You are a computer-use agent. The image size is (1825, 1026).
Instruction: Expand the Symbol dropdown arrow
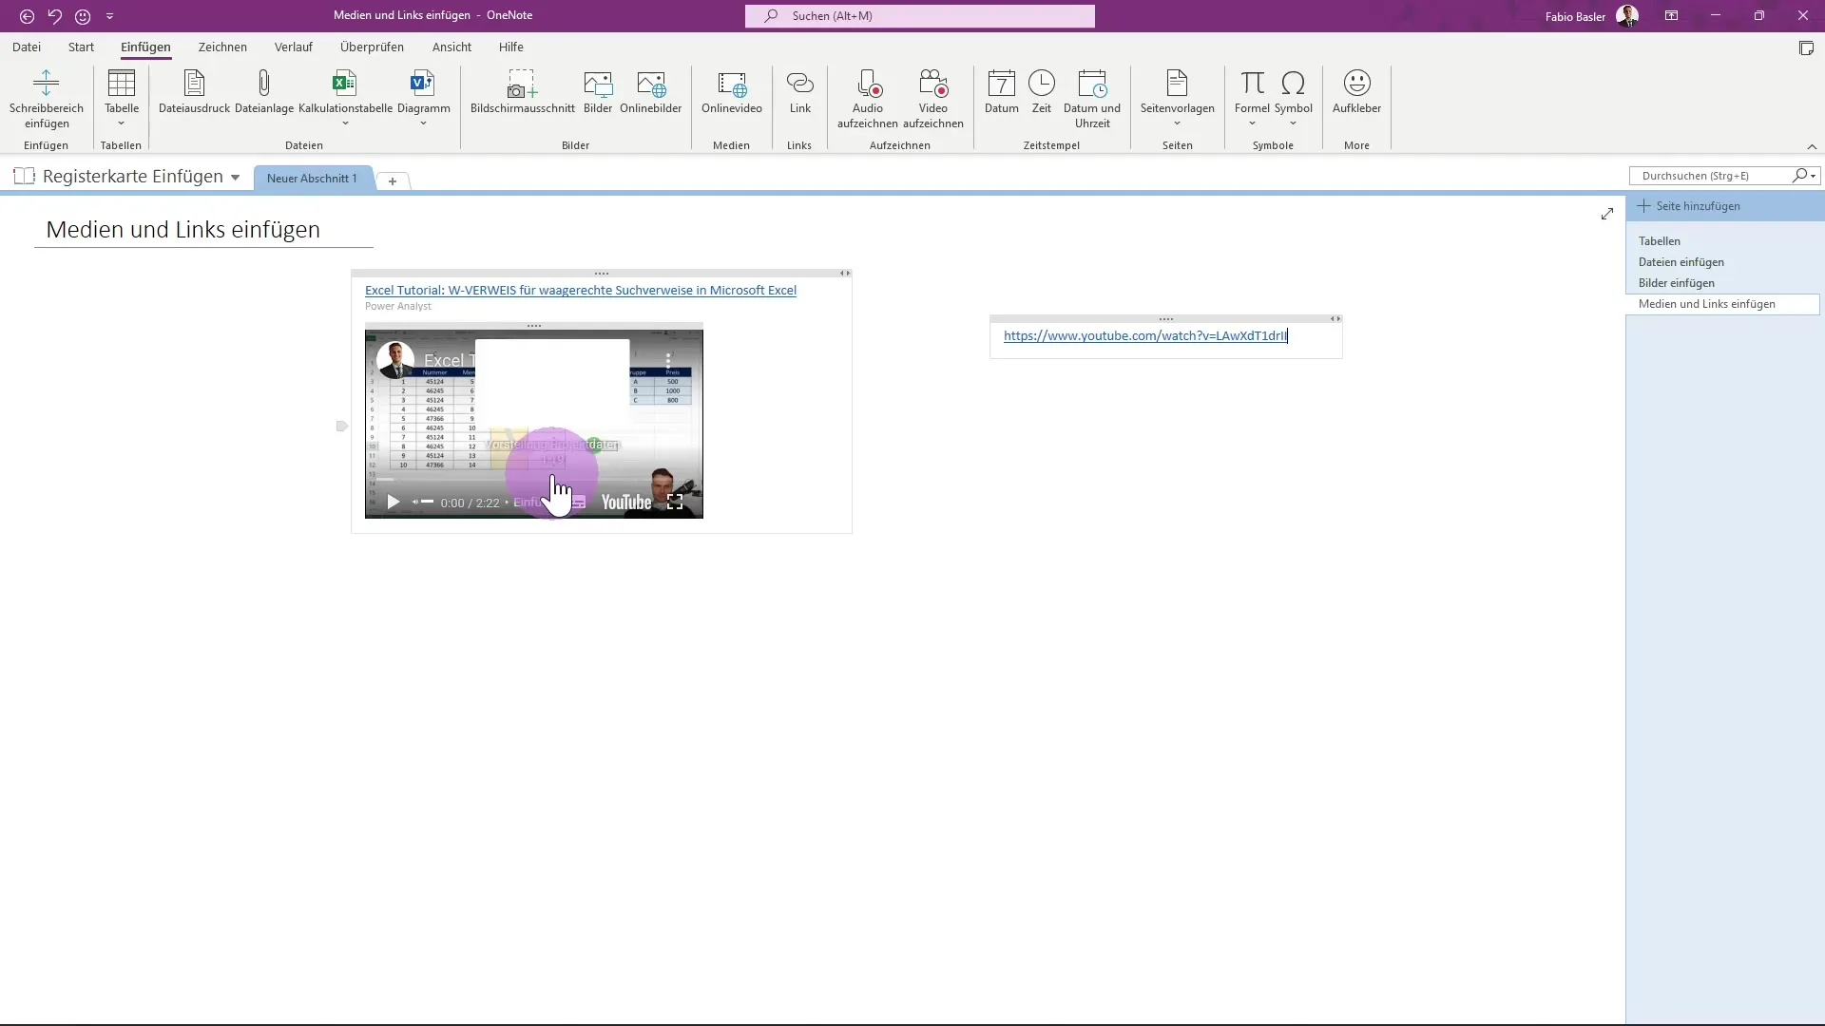tap(1293, 123)
